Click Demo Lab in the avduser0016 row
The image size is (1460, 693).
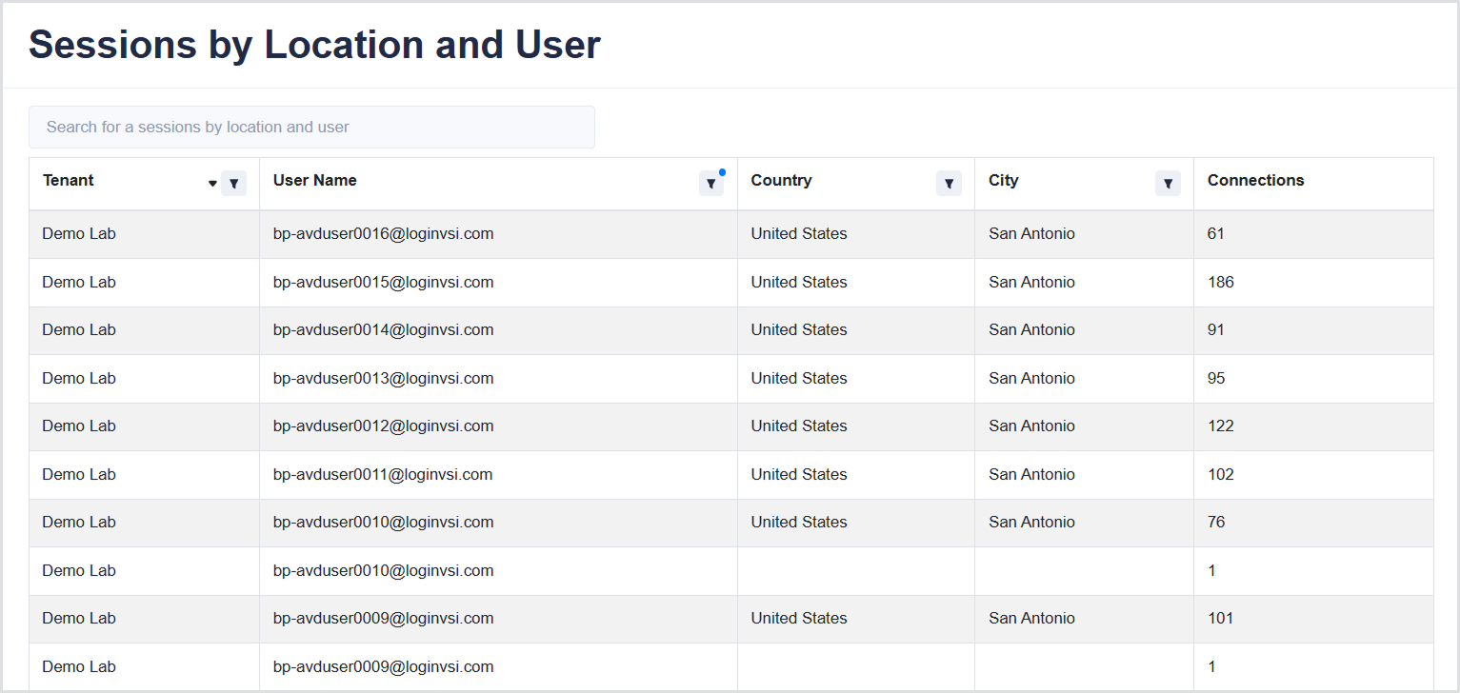[x=79, y=233]
